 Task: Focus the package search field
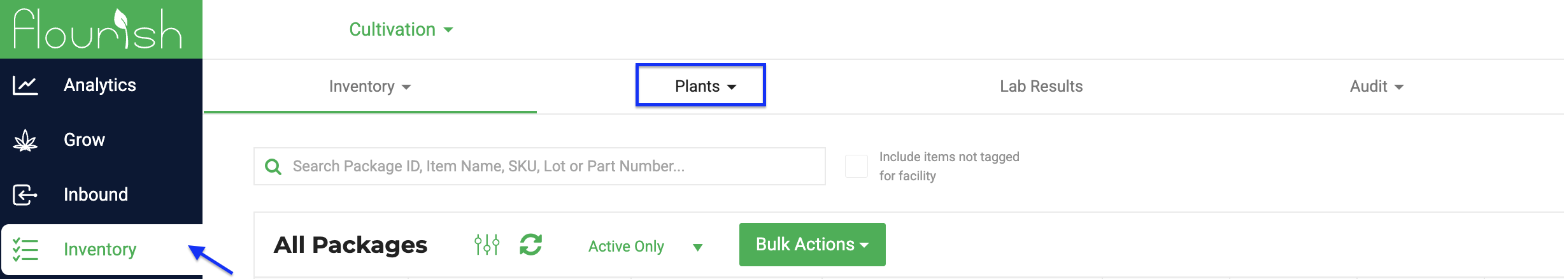539,166
